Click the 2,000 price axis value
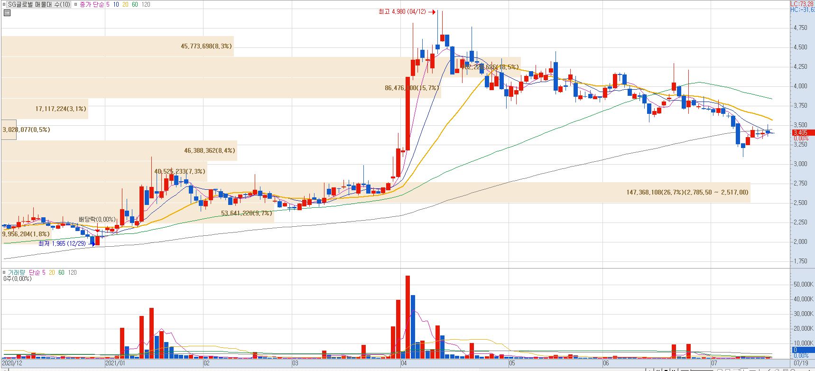The height and width of the screenshot is (371, 815). pyautogui.click(x=800, y=241)
